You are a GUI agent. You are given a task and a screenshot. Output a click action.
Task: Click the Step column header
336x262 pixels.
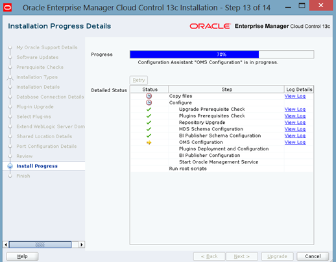coord(226,89)
